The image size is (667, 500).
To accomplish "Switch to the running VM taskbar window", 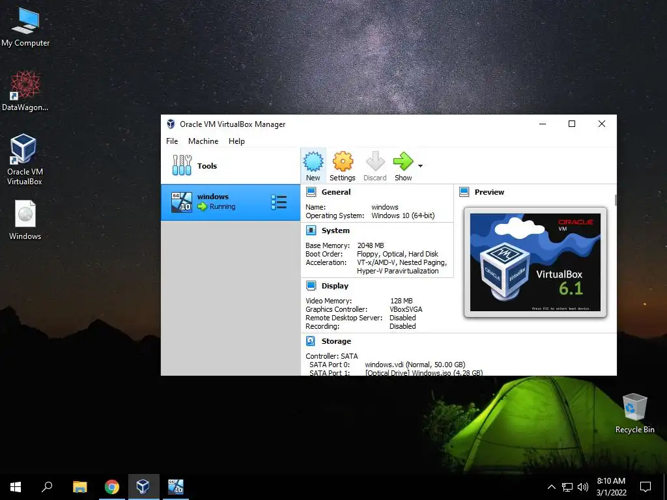I will coord(176,487).
